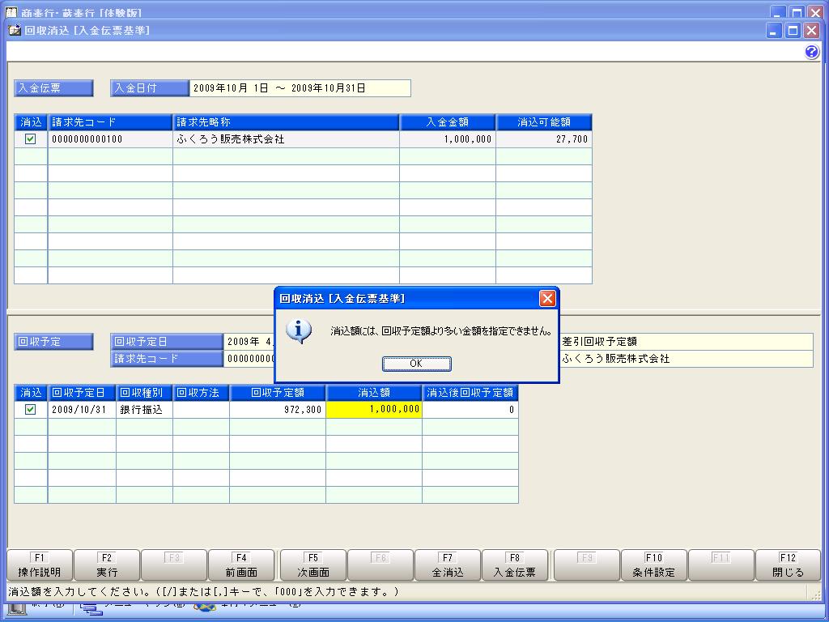Image resolution: width=829 pixels, height=622 pixels.
Task: Click the 差引回収予定額 field
Action: coord(687,342)
